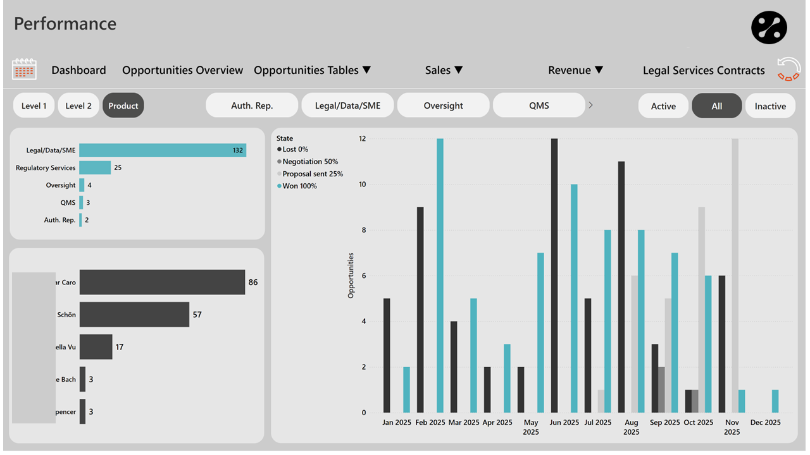Screen dimensions: 810x455
Task: Select Negotiation 50% legend item
Action: tap(310, 162)
